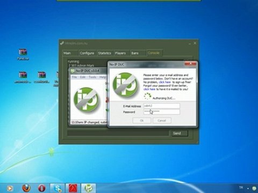Viewport: 258px width, 193px height.
Task: Select the red app taskbar button
Action: [x=73, y=188]
